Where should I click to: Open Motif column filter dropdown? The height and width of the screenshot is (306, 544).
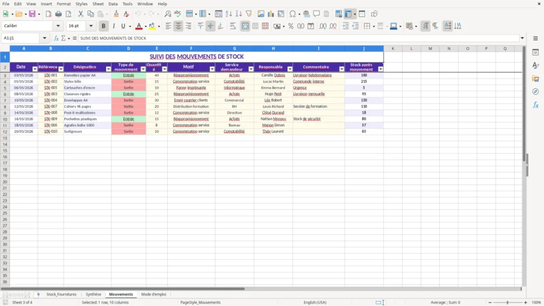point(212,69)
